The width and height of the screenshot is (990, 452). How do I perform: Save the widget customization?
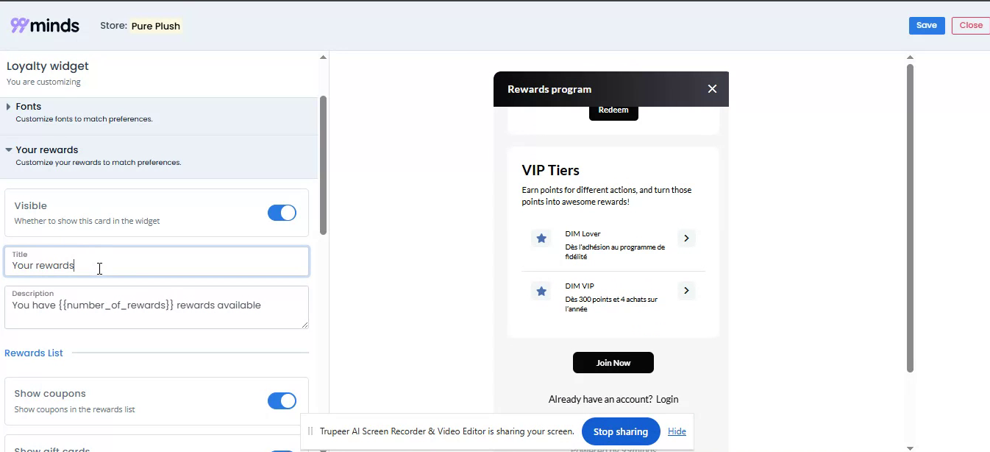pos(927,26)
